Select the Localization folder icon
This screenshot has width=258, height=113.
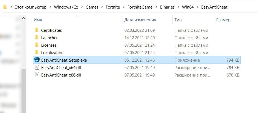pyautogui.click(x=36, y=52)
